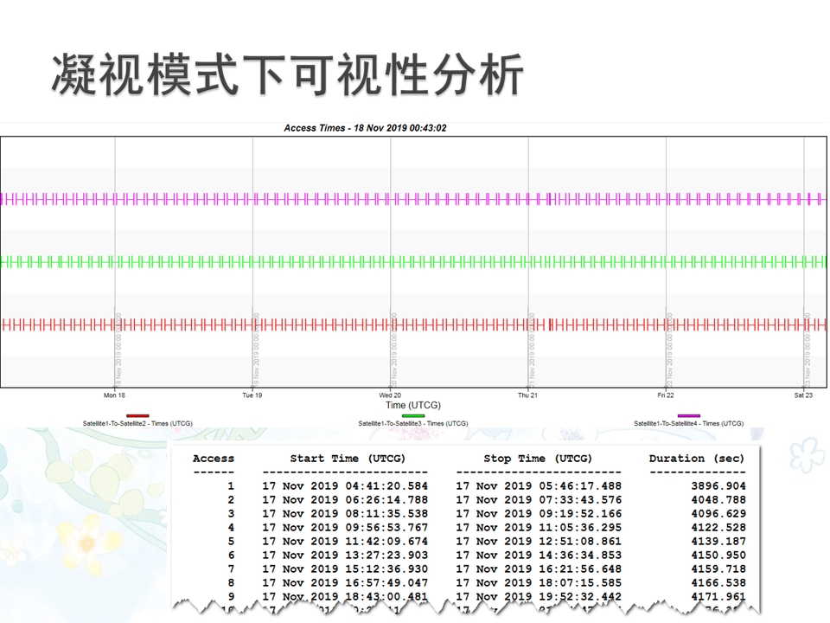Click the 'Thu 21' time axis tick
This screenshot has height=623, width=830.
(528, 395)
